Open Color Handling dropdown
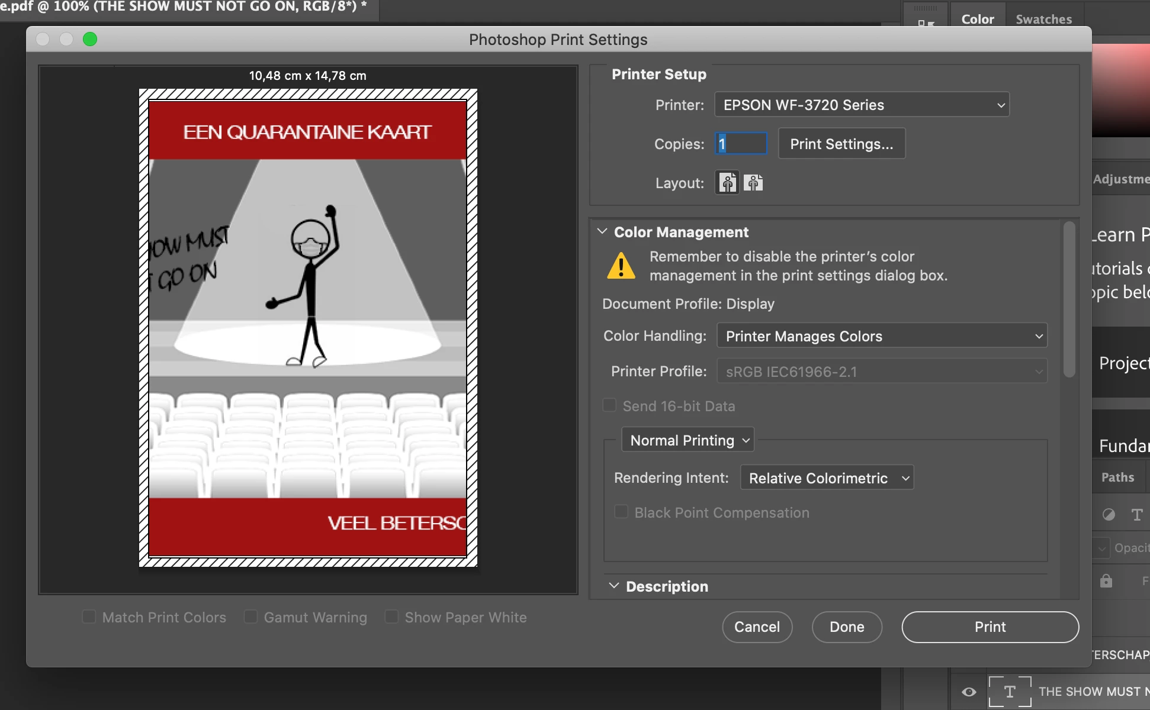1150x710 pixels. pyautogui.click(x=882, y=336)
